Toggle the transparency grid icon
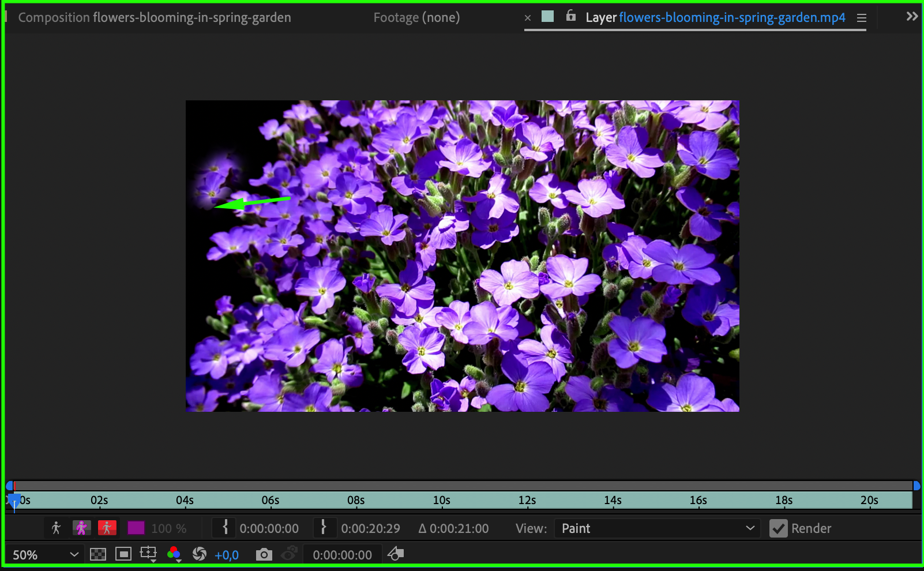924x571 pixels. (x=98, y=555)
